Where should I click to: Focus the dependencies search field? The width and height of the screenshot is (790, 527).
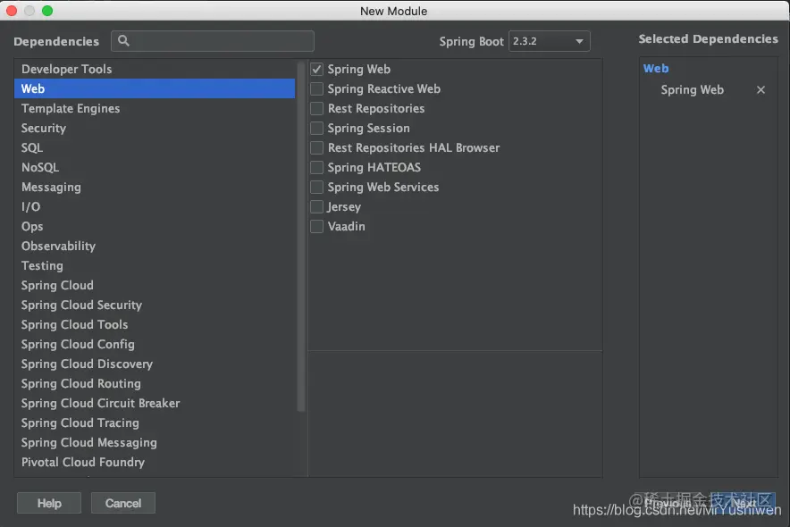coord(213,41)
